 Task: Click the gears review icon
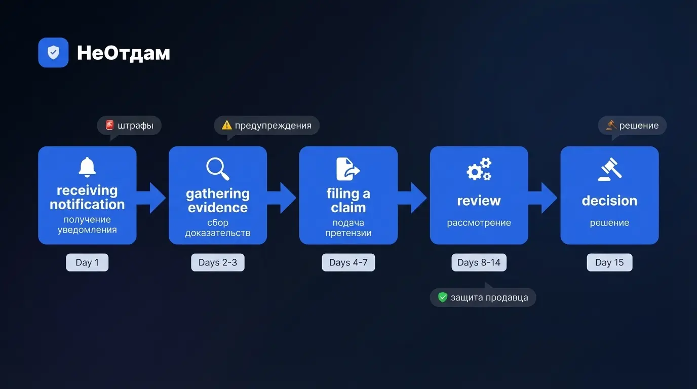[479, 169]
